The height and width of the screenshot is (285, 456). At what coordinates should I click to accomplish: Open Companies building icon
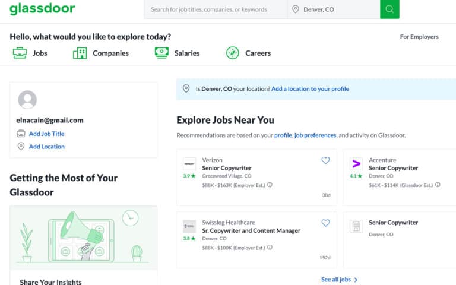click(x=80, y=53)
